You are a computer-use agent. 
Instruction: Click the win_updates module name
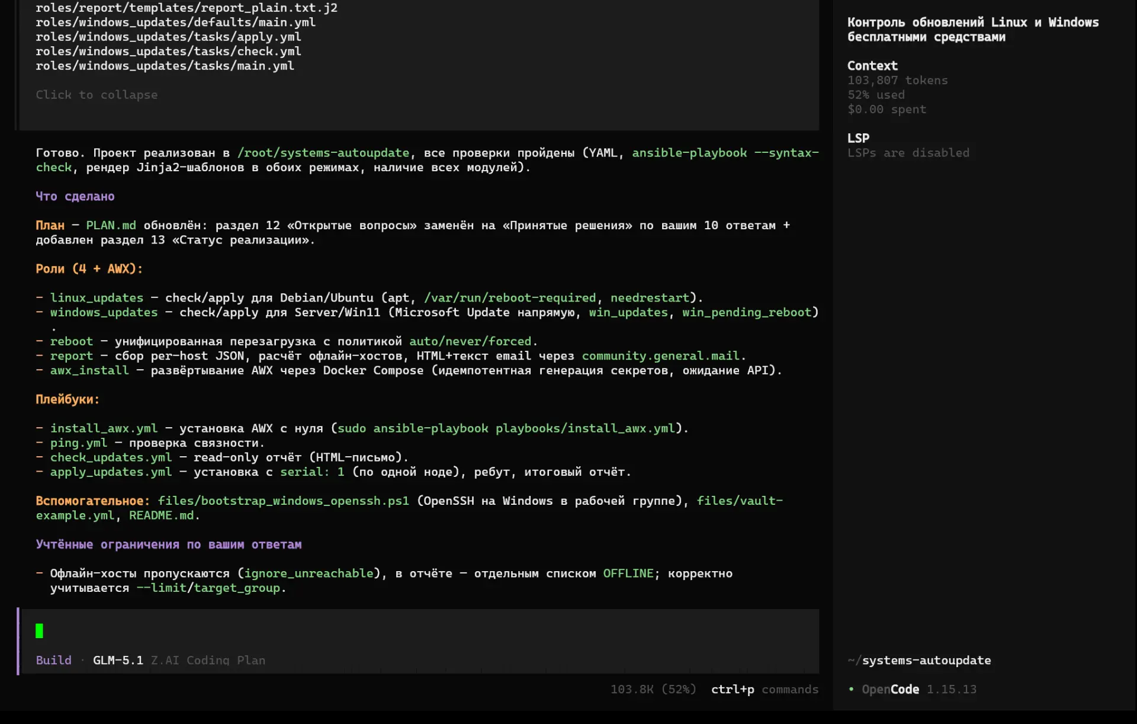[628, 312]
